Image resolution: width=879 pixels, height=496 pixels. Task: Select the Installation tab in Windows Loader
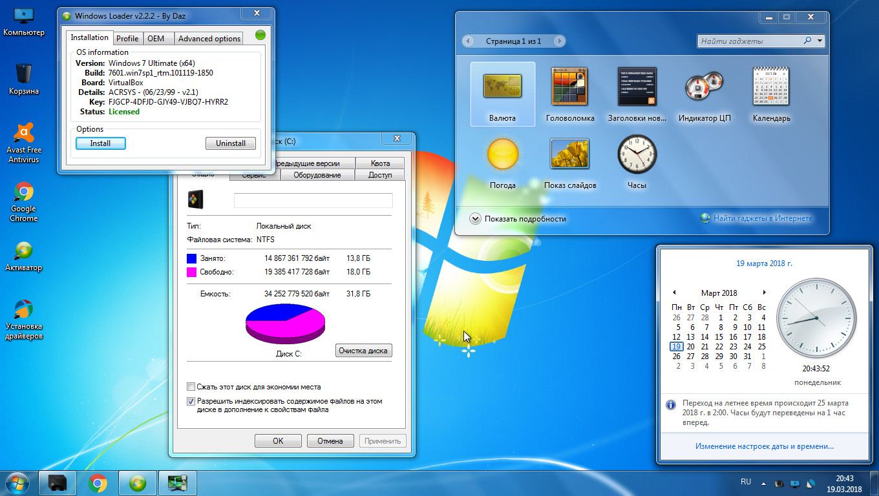pyautogui.click(x=89, y=37)
